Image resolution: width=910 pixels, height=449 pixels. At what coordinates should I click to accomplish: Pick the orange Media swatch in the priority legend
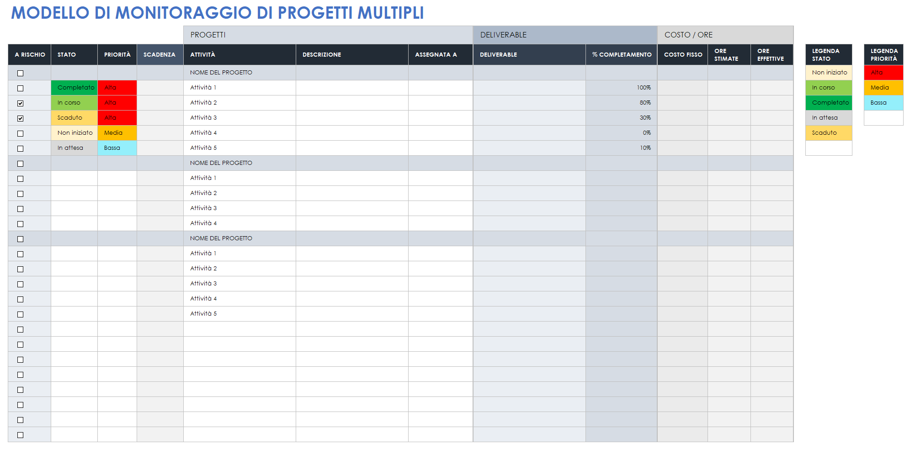click(883, 88)
